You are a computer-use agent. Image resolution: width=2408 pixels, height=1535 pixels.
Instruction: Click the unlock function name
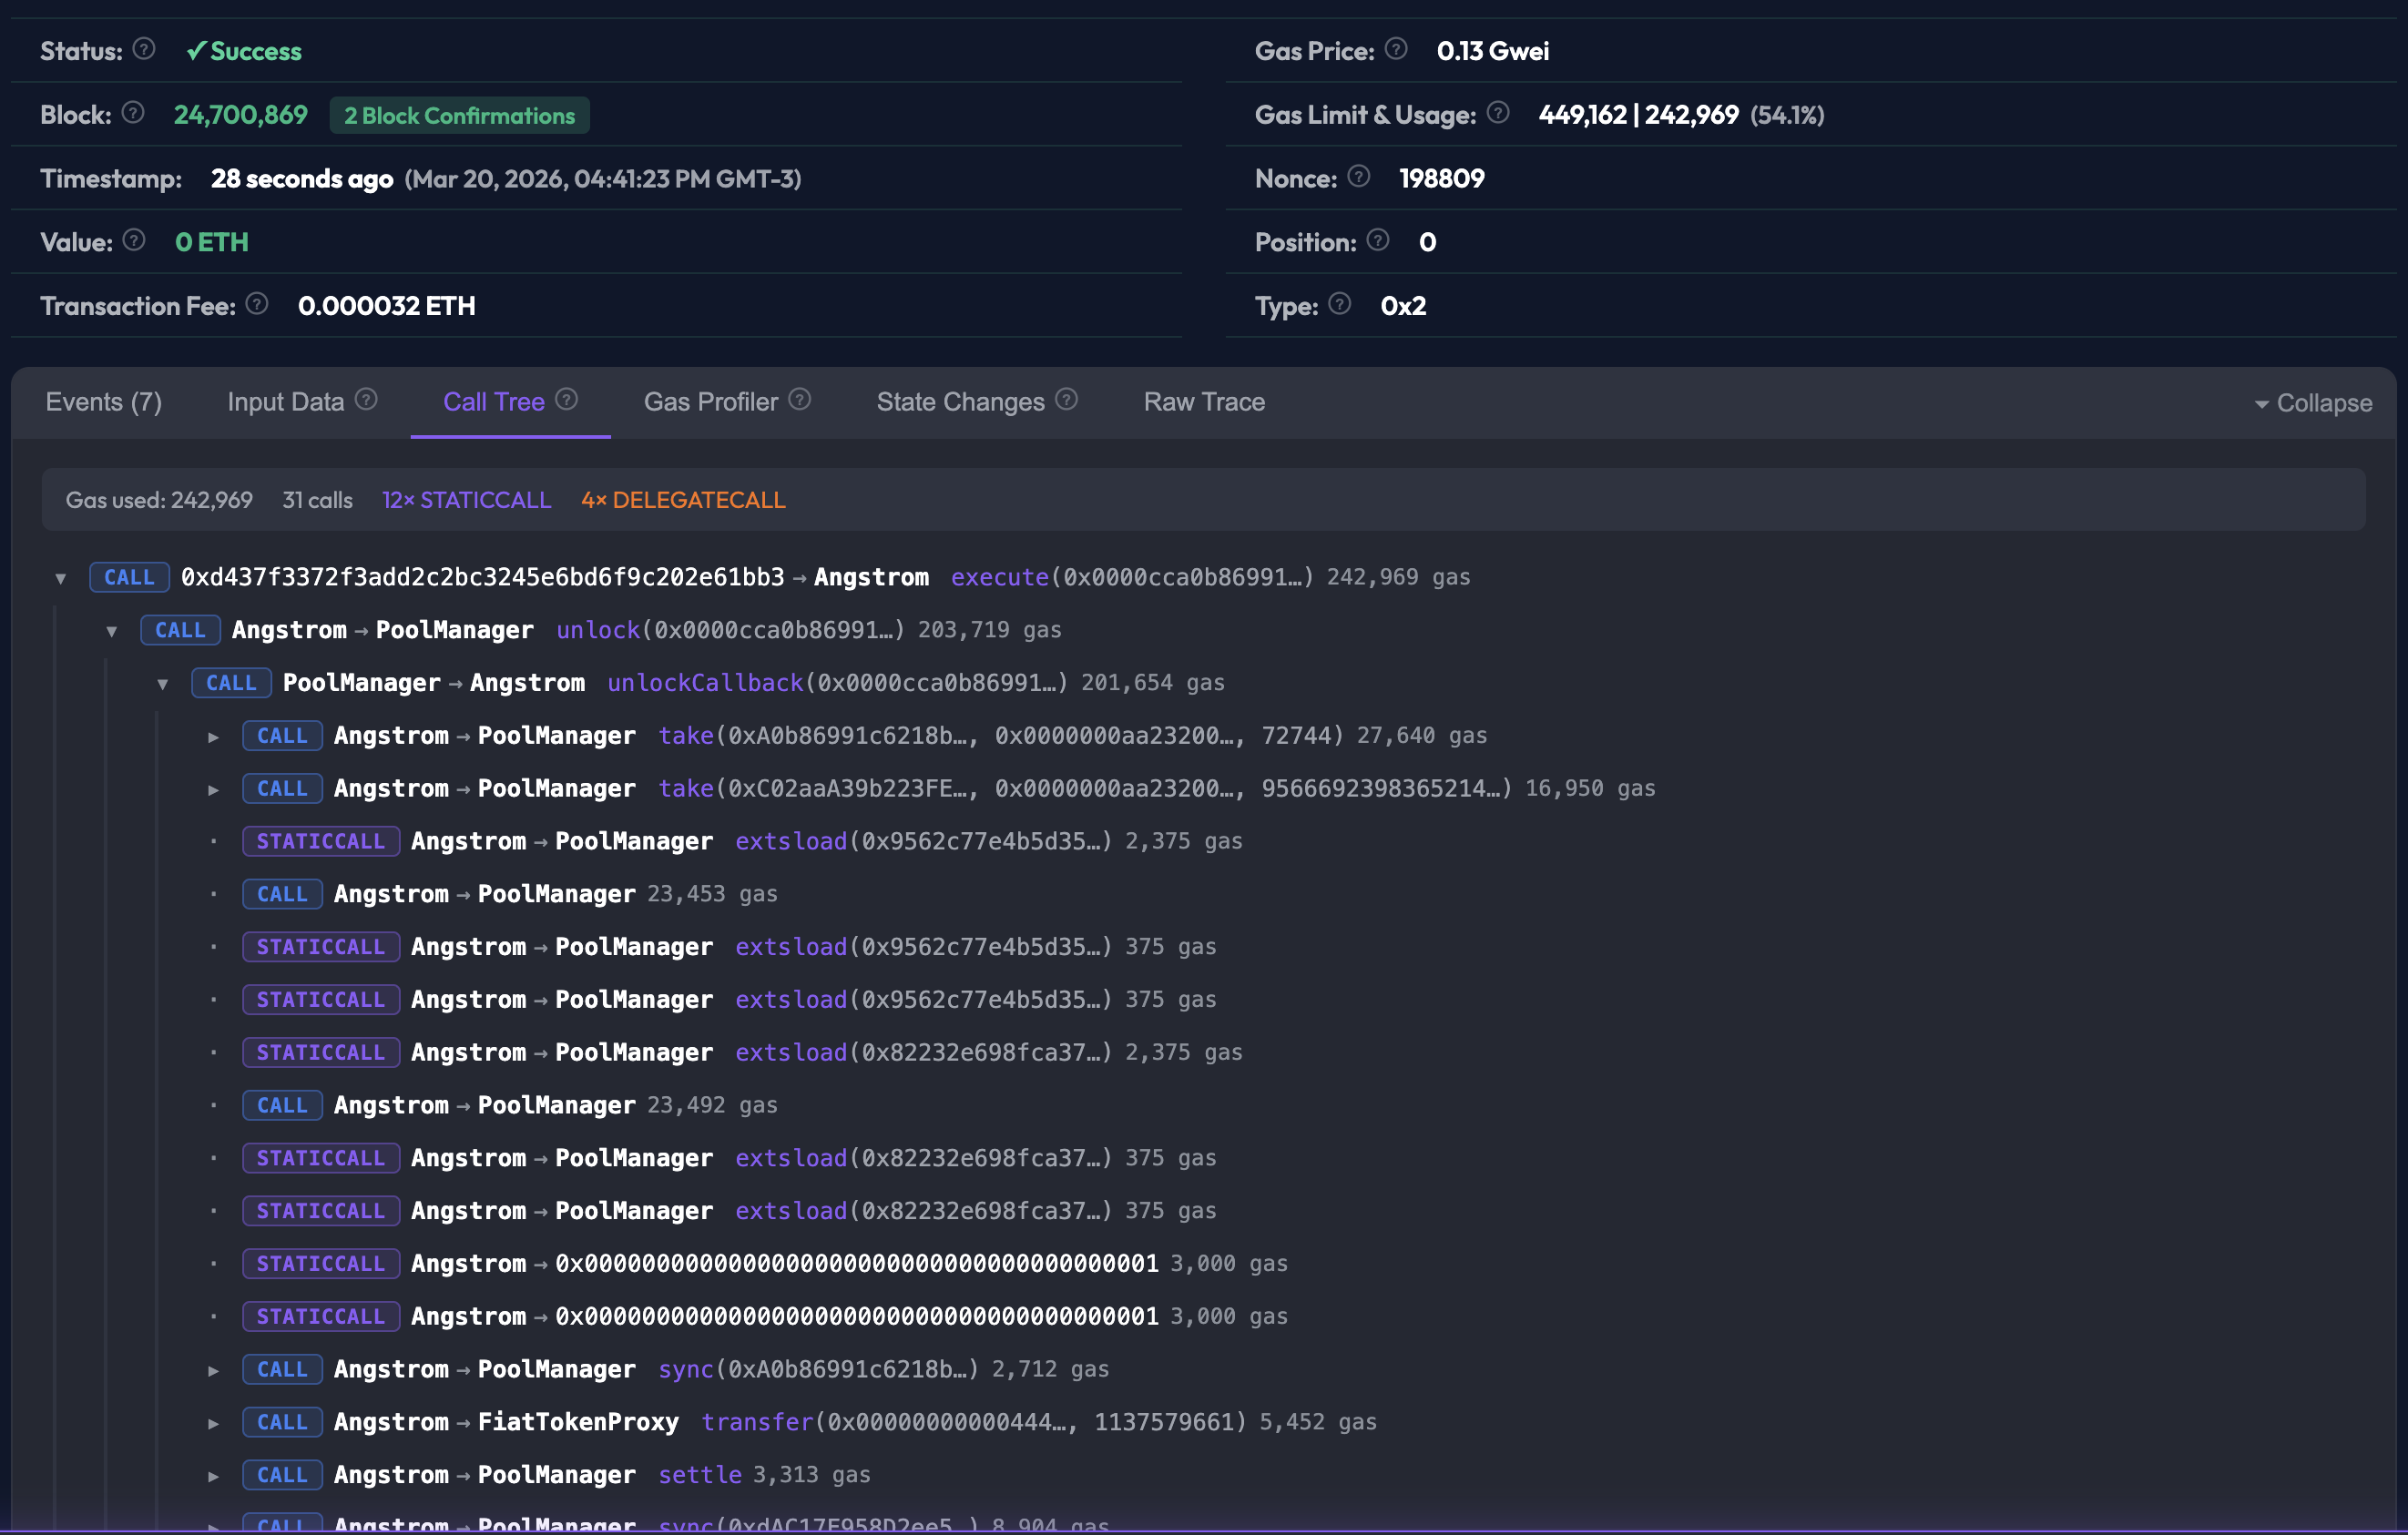pos(598,631)
